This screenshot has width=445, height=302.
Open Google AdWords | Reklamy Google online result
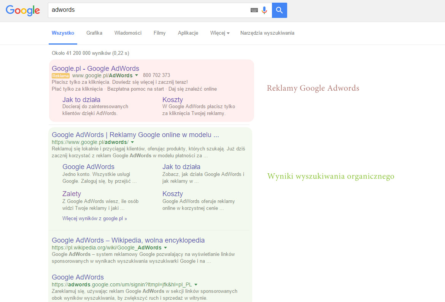[x=135, y=135]
